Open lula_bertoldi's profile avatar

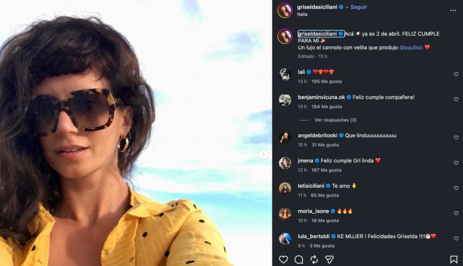pos(285,239)
